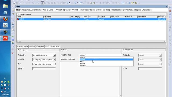Close the Risks panel with its X
The image size is (172, 97).
pos(167,6)
